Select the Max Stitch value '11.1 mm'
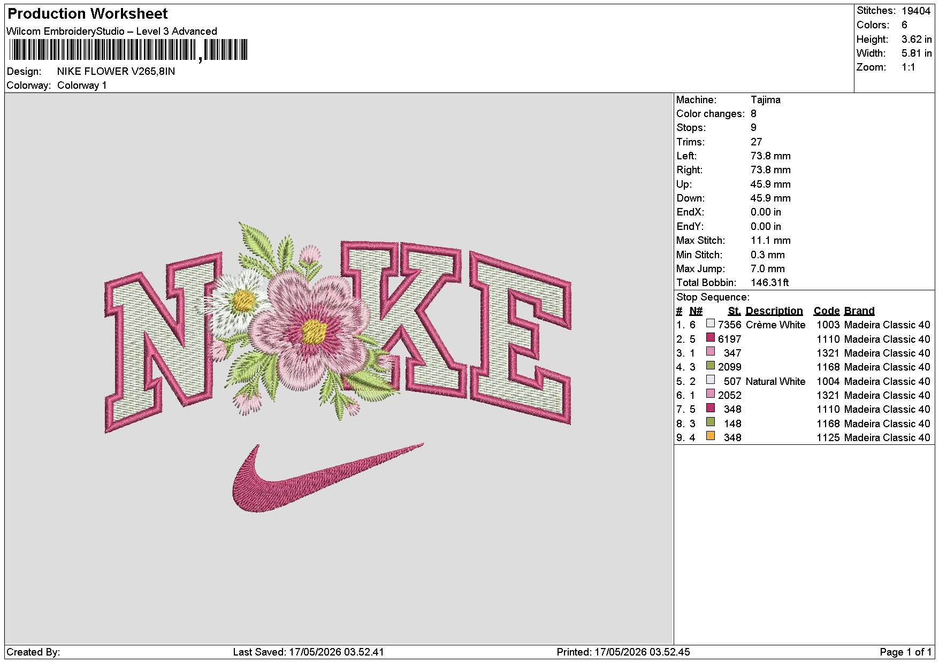The image size is (939, 663). click(770, 241)
